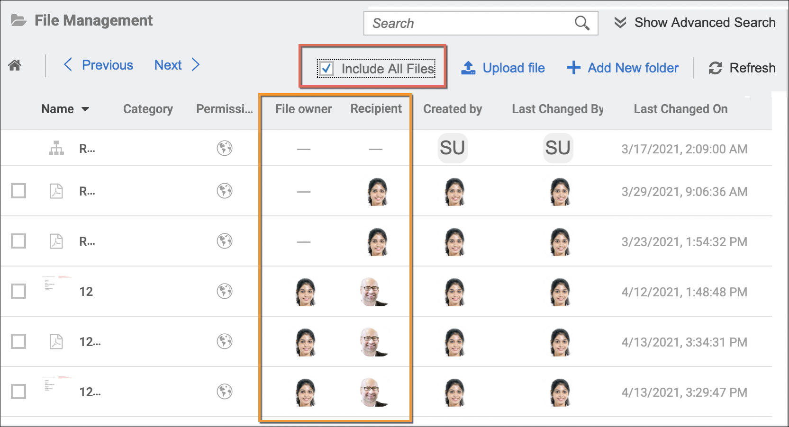
Task: Click the SU avatar under Created by
Action: [452, 148]
